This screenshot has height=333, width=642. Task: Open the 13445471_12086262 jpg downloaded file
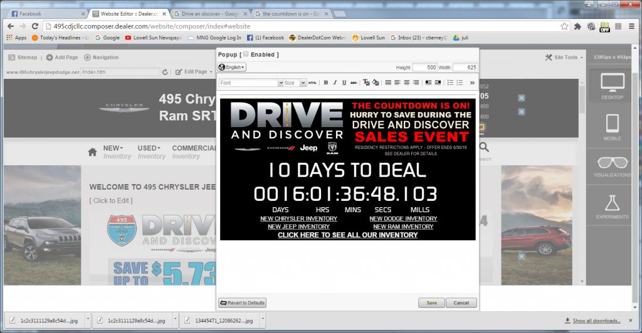(x=220, y=320)
